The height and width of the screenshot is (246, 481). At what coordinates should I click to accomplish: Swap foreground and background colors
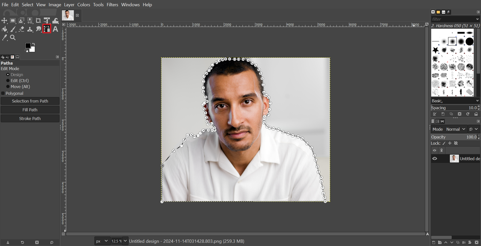[33, 44]
